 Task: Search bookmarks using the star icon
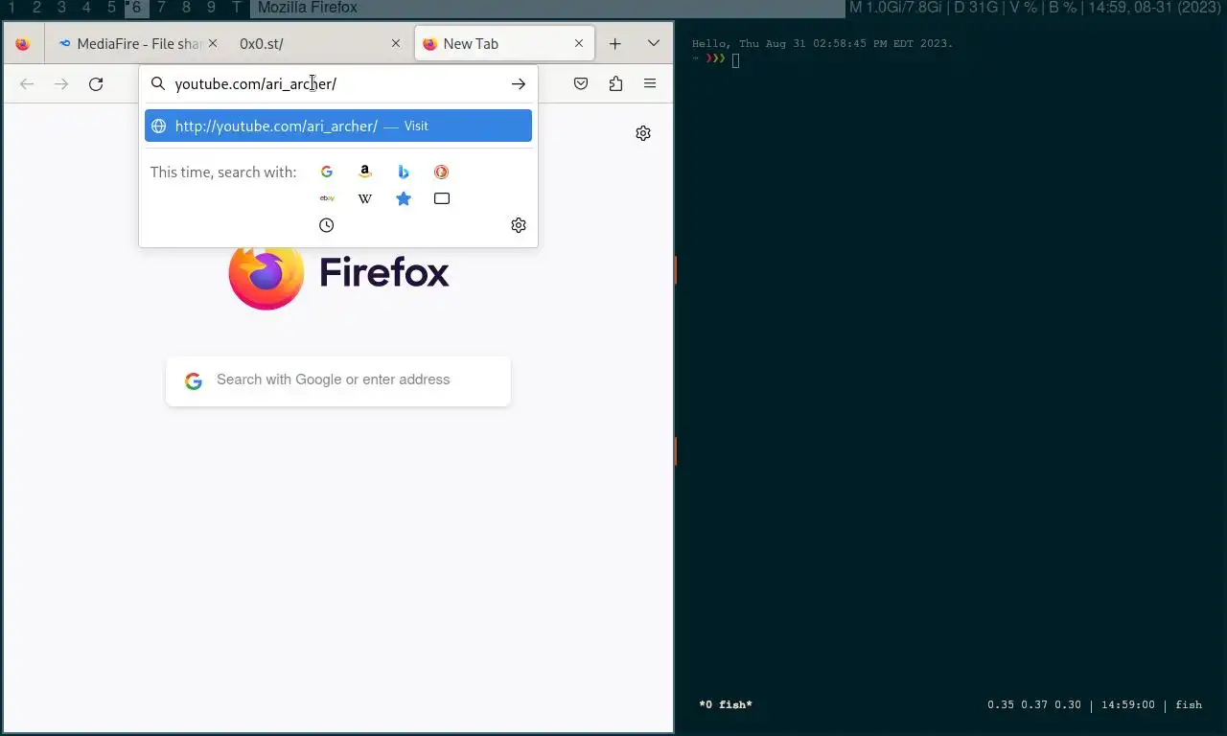404,198
